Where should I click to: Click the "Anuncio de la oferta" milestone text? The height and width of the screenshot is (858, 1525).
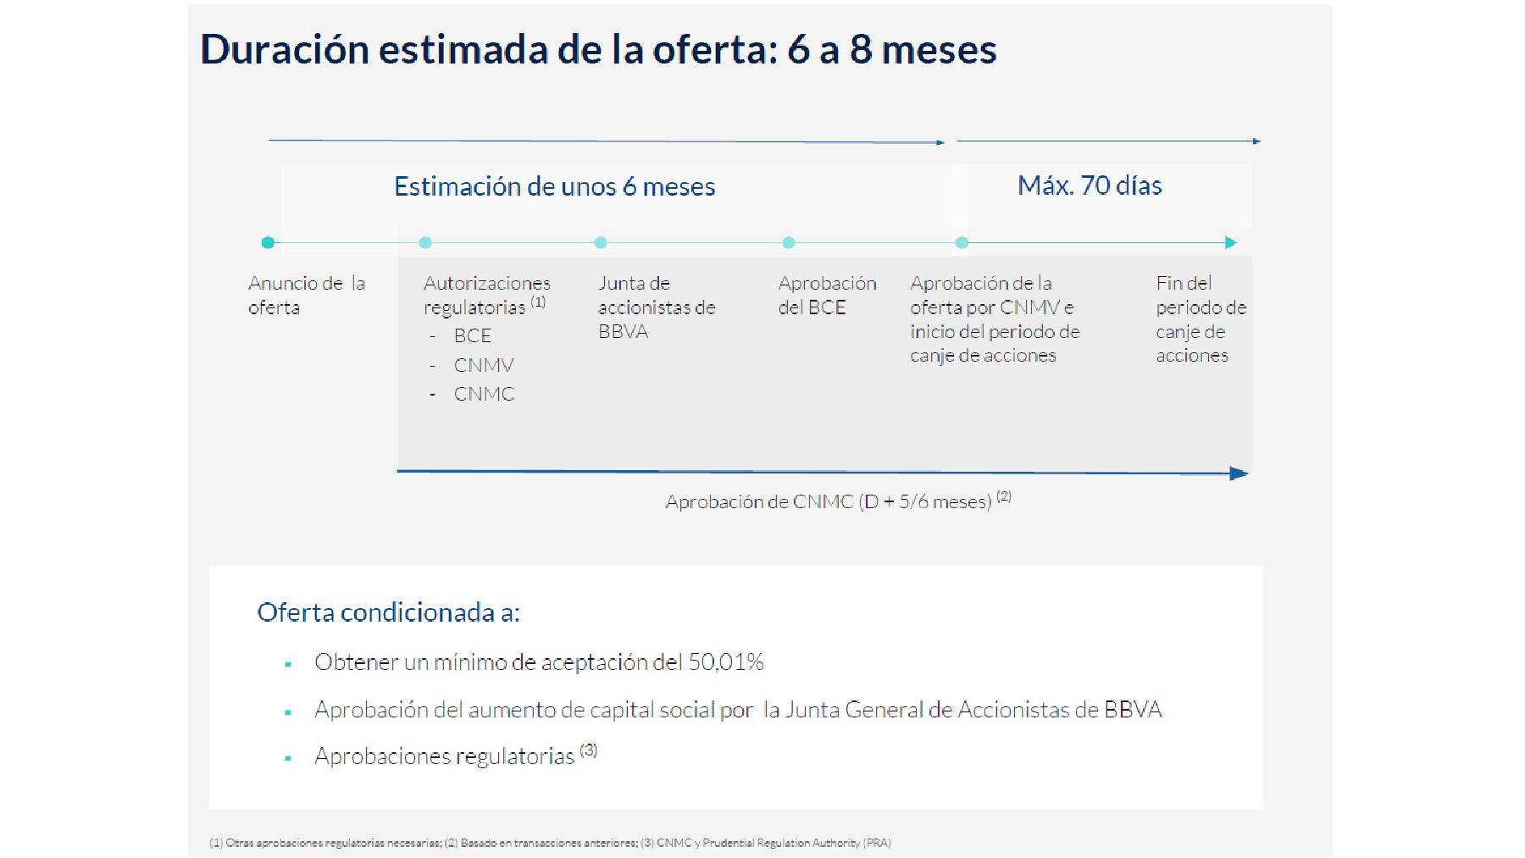(307, 295)
